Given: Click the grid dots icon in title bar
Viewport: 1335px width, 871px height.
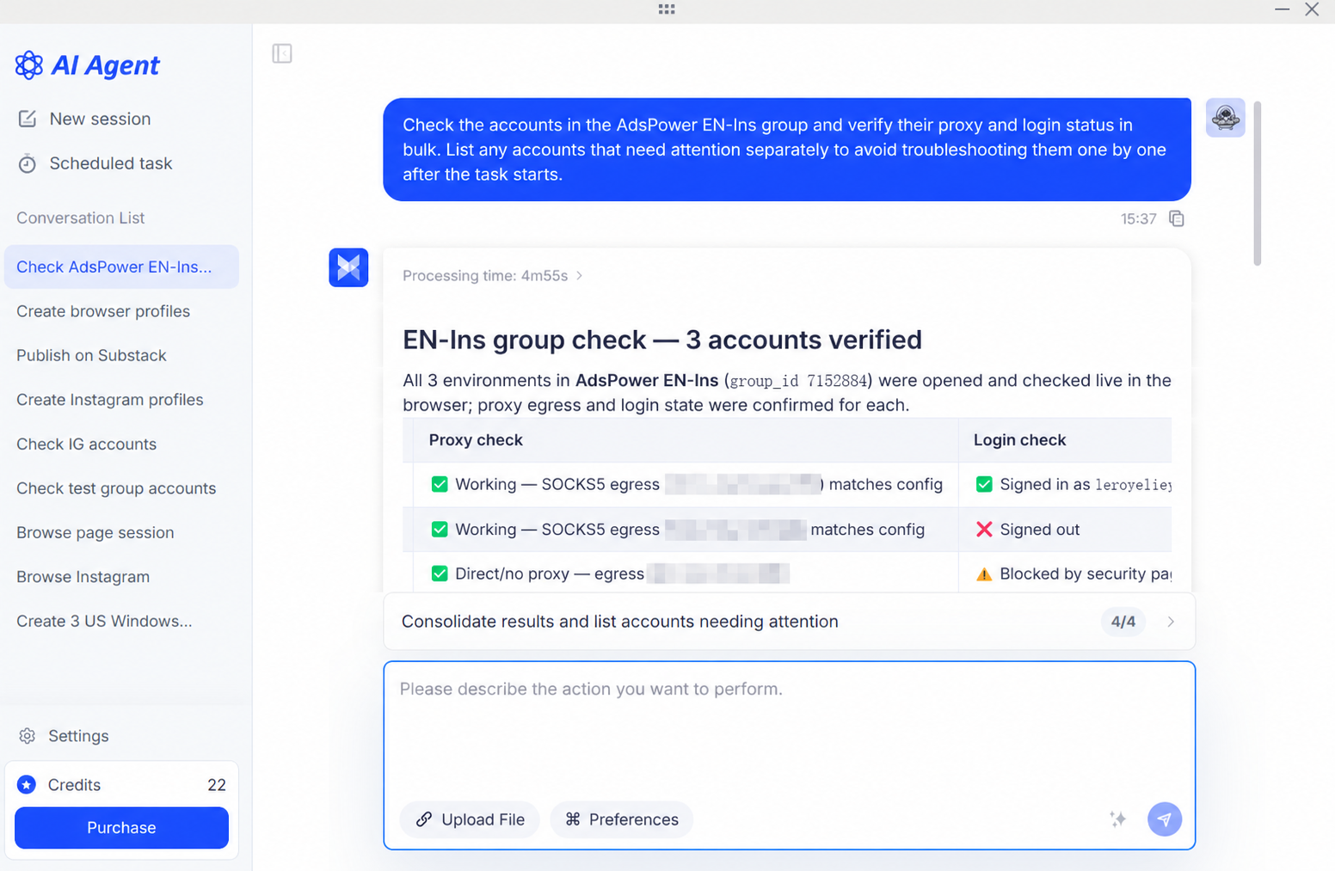Looking at the screenshot, I should [667, 9].
